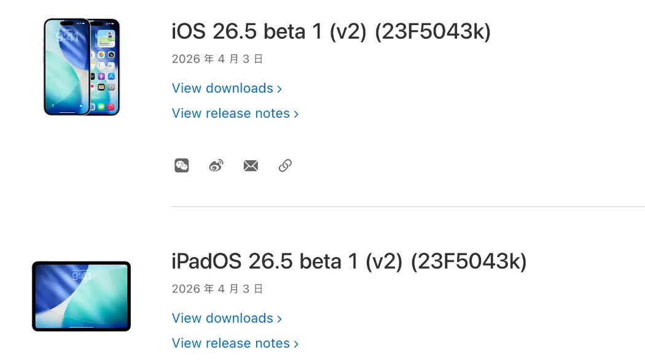Click chevron beside iPadOS View release notes
This screenshot has width=645, height=362.
[x=296, y=344]
